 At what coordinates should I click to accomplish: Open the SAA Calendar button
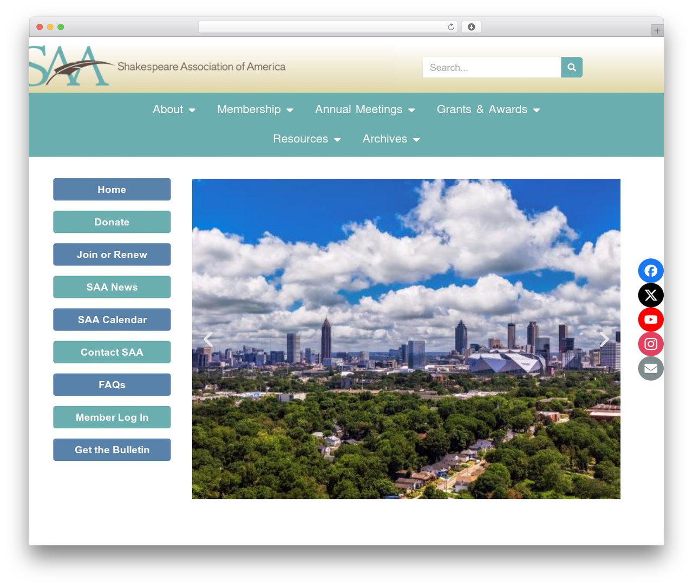coord(112,319)
